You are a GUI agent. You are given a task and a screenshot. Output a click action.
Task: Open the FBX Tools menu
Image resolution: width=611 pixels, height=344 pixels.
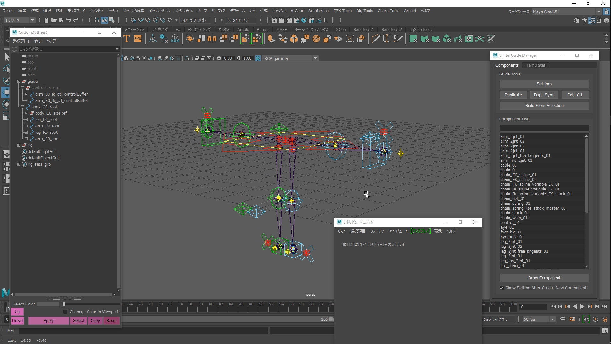(x=342, y=11)
